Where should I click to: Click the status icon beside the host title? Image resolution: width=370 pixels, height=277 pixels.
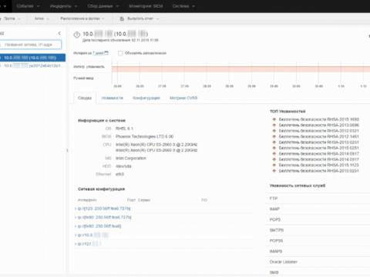click(77, 35)
